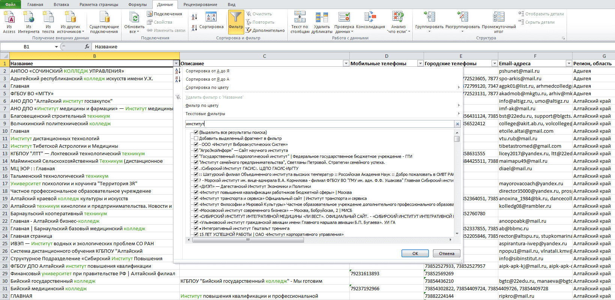Open filter dropdown for Мобильные телефоны column
The width and height of the screenshot is (615, 300).
point(420,63)
